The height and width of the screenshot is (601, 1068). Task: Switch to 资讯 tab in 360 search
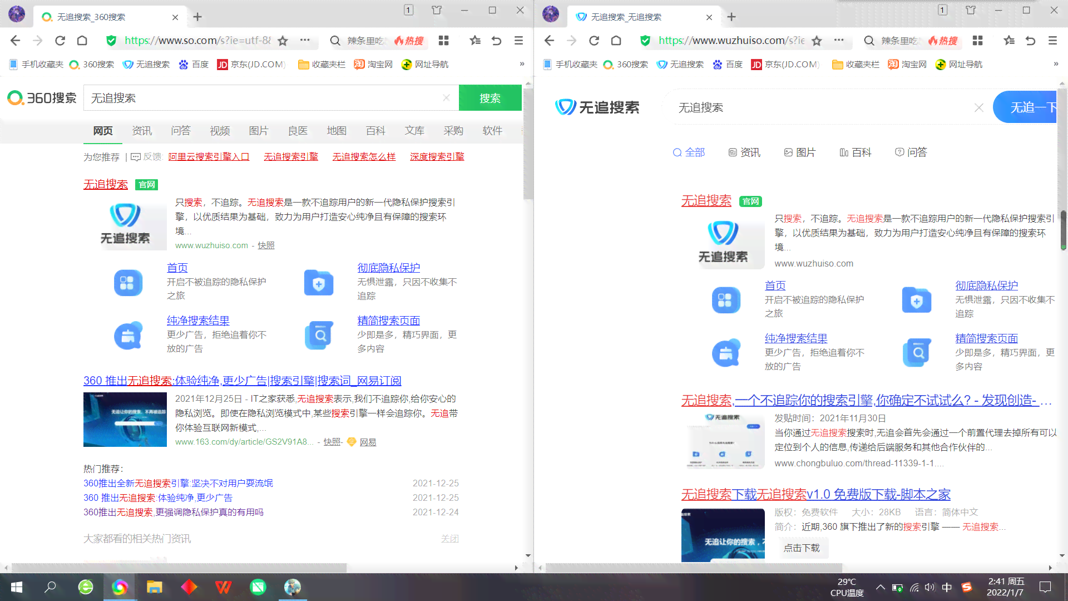pyautogui.click(x=142, y=131)
